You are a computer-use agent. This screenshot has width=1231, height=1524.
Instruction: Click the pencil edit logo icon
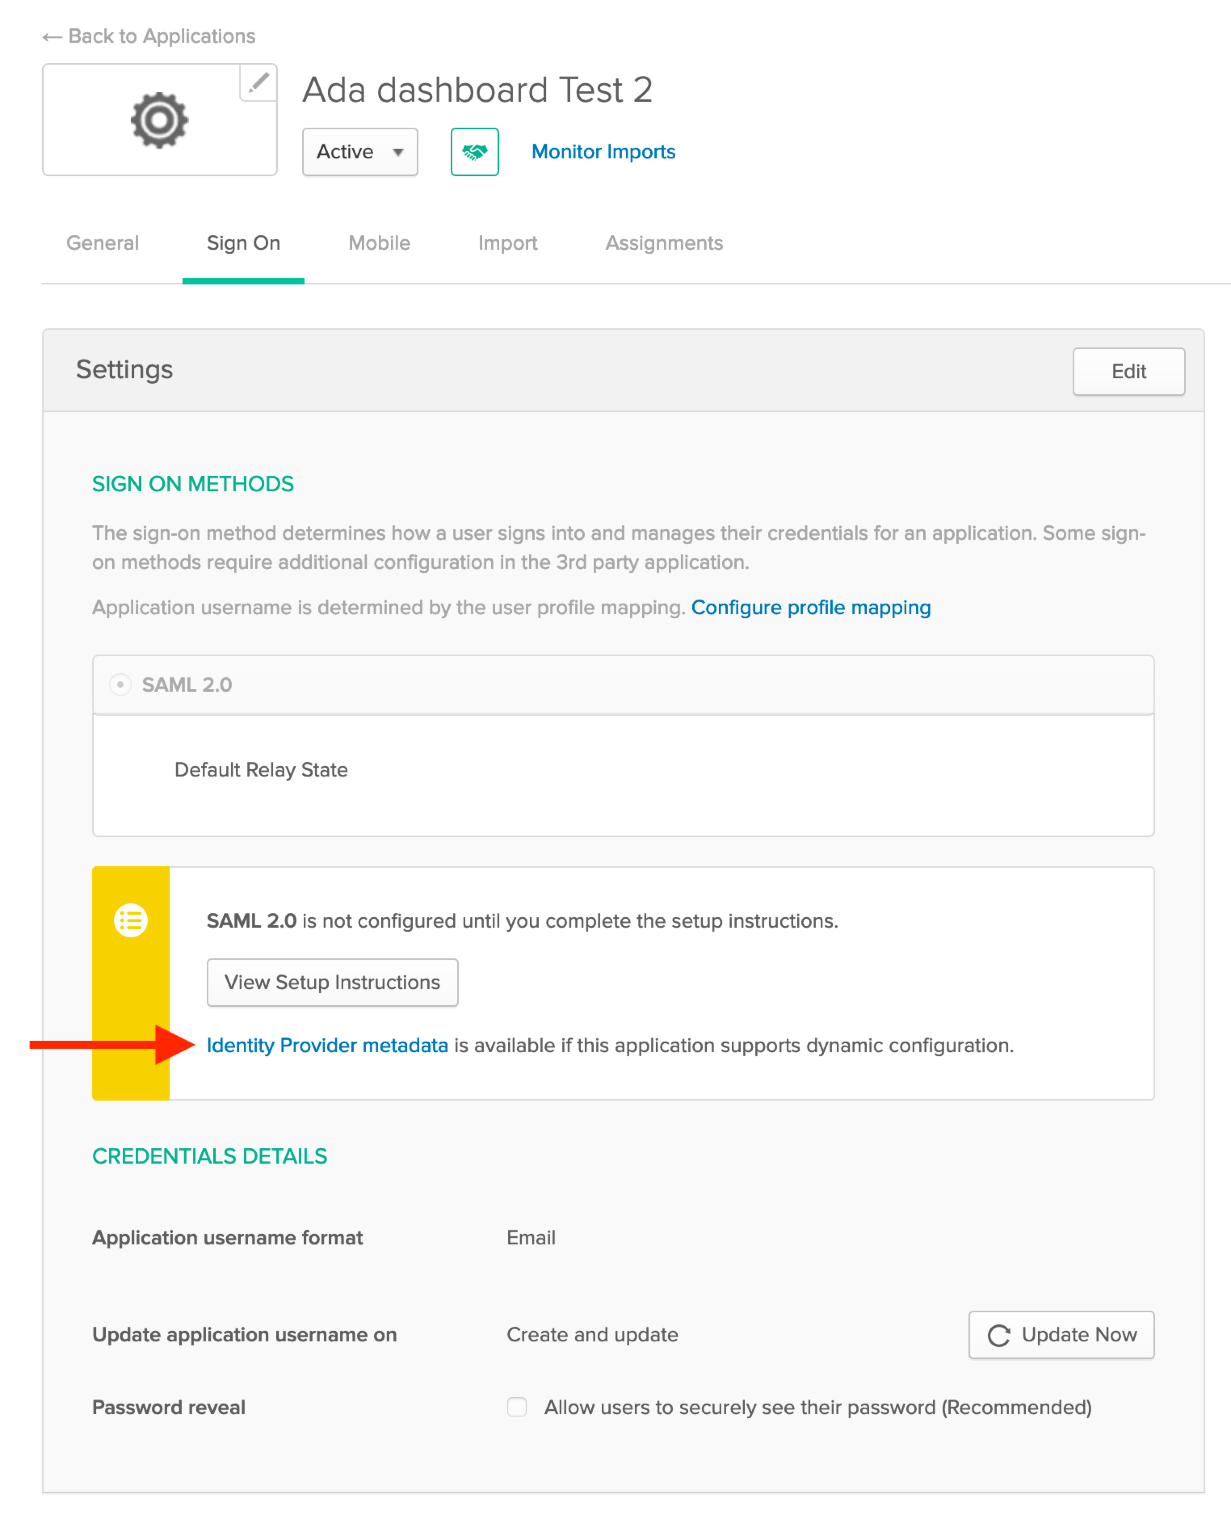(258, 83)
